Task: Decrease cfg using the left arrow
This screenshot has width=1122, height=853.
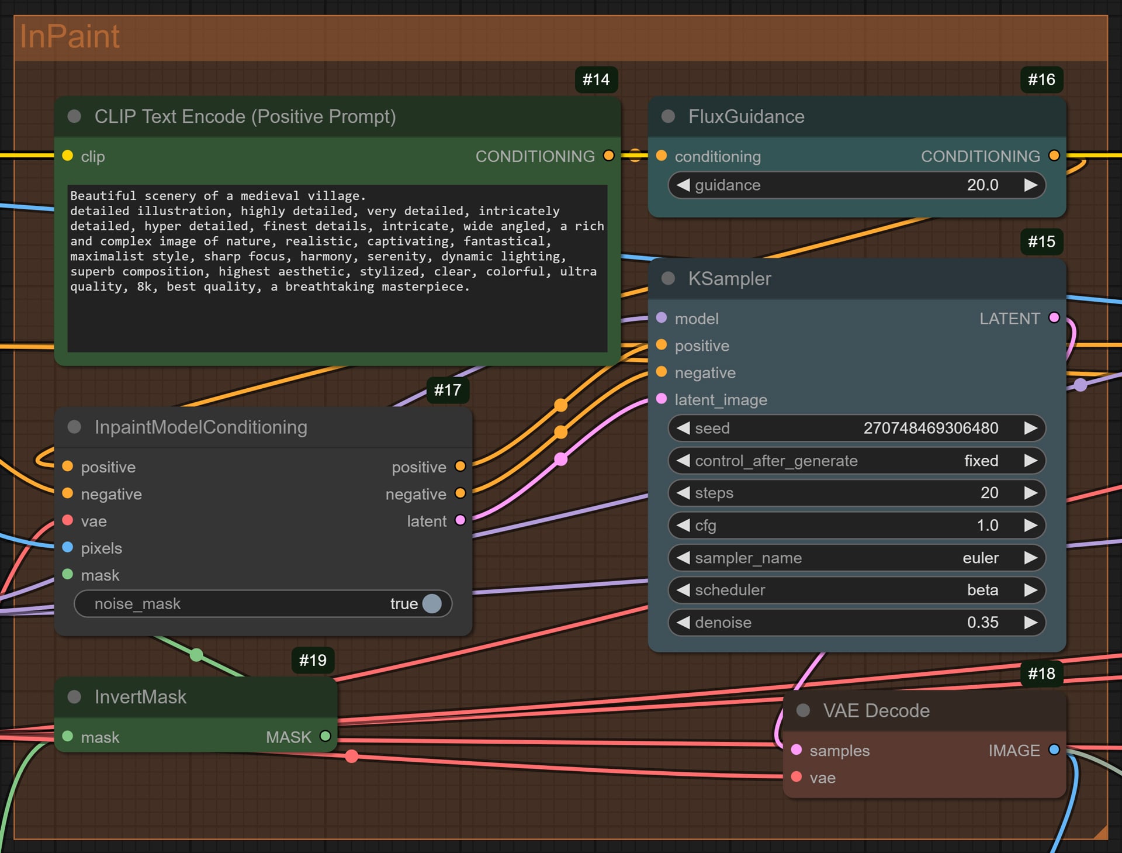Action: point(683,525)
